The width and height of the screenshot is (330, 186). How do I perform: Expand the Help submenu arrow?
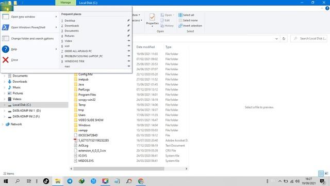[x=56, y=49]
